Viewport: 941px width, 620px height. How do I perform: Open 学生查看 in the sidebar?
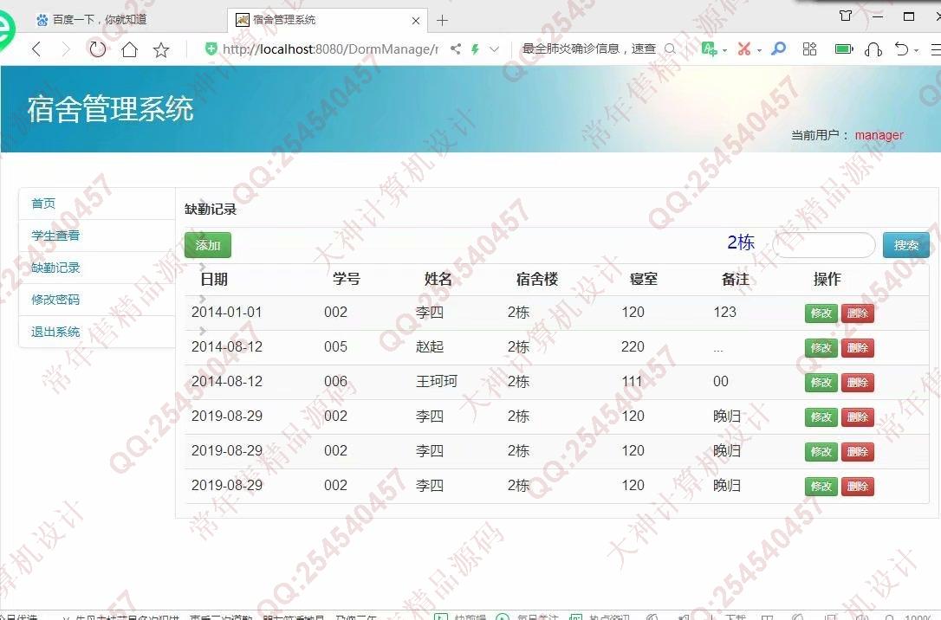coord(55,236)
